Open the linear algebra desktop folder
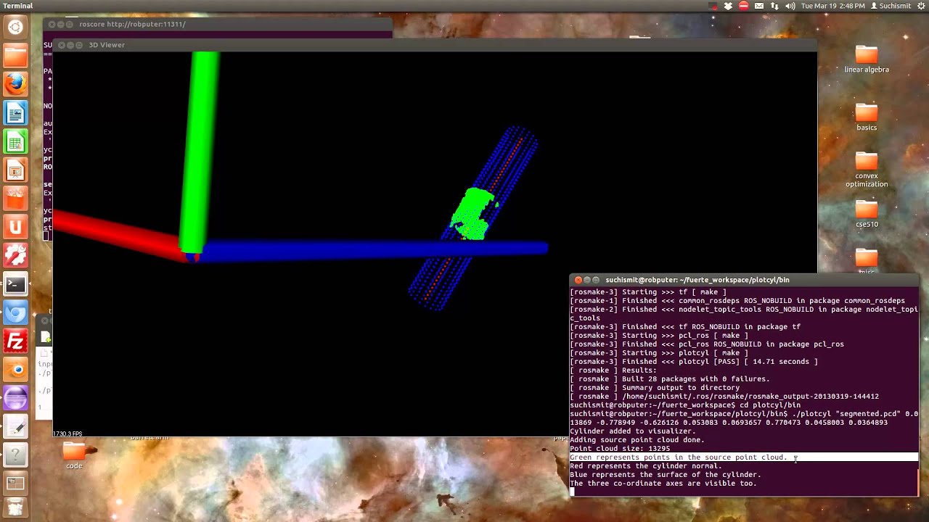The height and width of the screenshot is (522, 929). pyautogui.click(x=867, y=59)
